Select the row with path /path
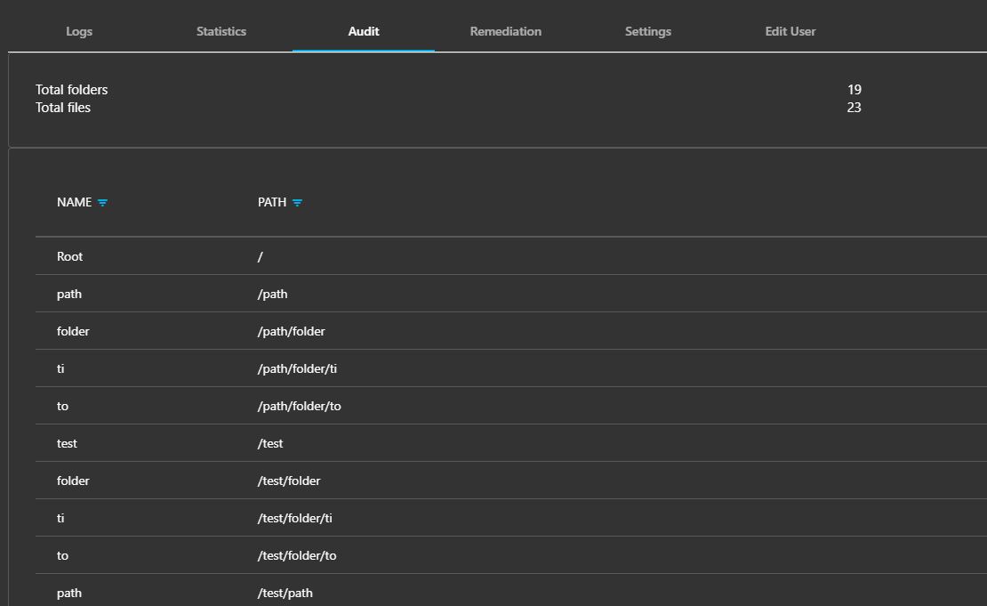 (511, 294)
